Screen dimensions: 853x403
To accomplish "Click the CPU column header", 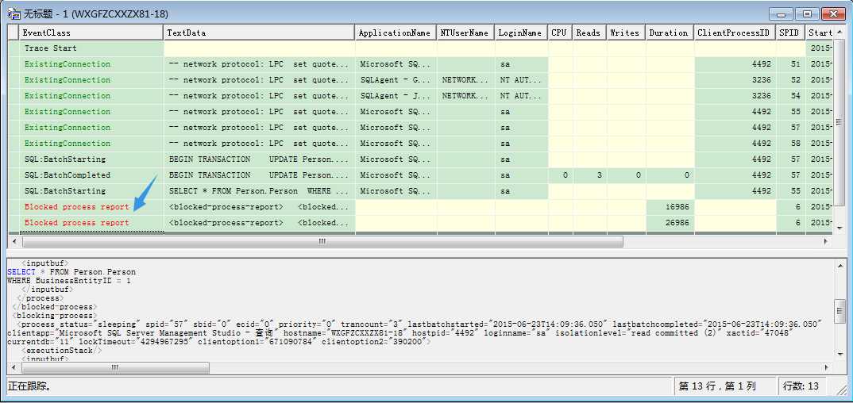I will [560, 33].
